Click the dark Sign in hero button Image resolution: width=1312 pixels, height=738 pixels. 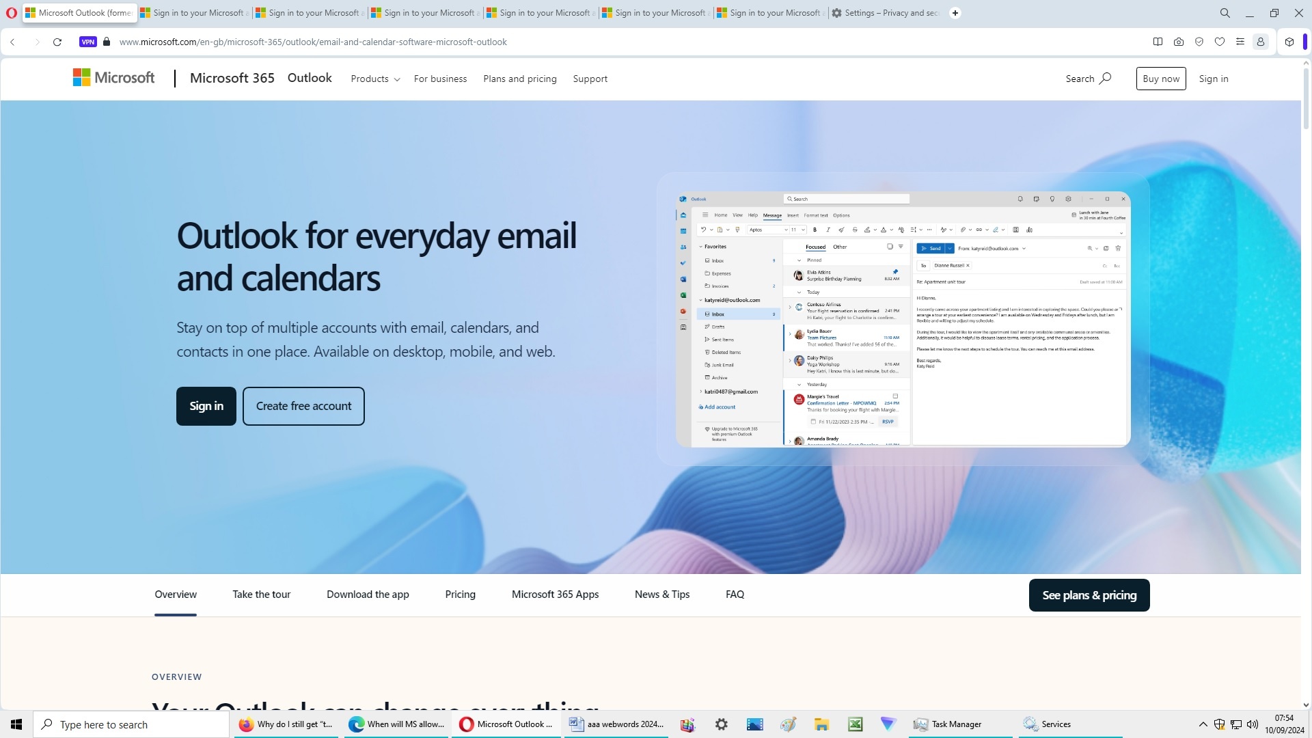coord(206,406)
